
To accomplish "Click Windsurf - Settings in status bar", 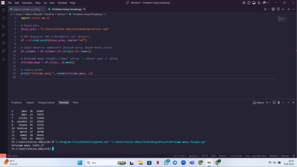I will tap(279, 156).
